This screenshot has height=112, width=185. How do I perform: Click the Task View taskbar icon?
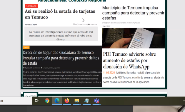pos(37,101)
